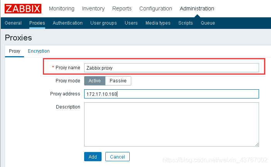Go to General submenu

[13, 23]
